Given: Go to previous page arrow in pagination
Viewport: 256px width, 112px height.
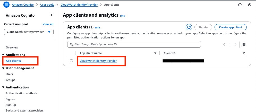Looking at the screenshot, I should pos(224,44).
